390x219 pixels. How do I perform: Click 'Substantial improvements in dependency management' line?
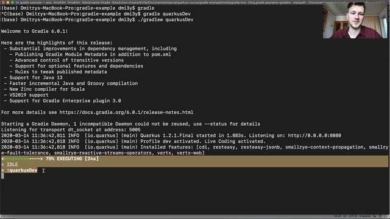90,49
